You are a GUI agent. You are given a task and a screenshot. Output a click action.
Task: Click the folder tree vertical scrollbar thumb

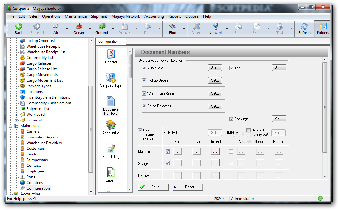click(x=91, y=129)
